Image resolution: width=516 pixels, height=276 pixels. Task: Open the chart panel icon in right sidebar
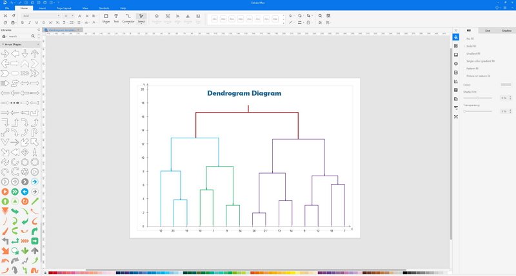[x=456, y=82]
